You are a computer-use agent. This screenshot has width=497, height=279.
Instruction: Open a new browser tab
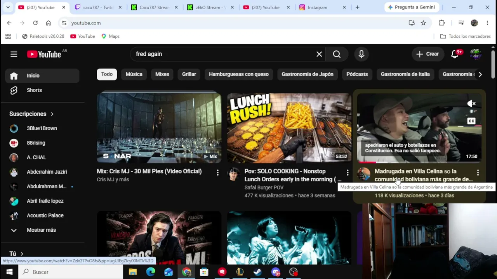(357, 7)
